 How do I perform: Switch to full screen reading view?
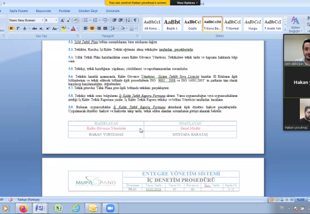pos(277,200)
